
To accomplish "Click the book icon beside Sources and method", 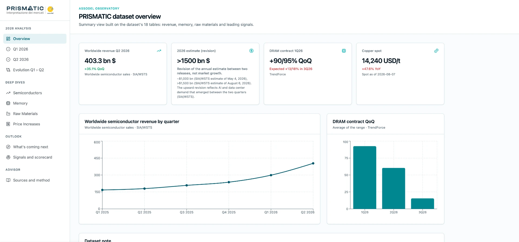I will (x=8, y=180).
